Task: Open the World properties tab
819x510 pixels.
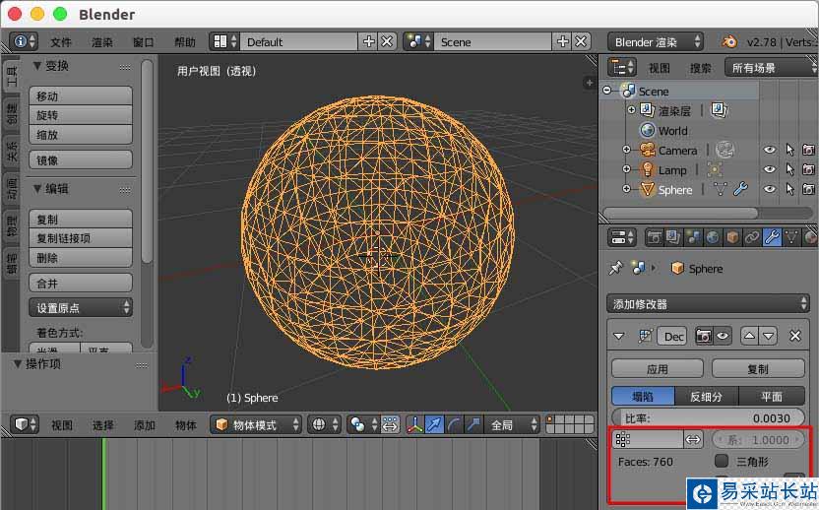Action: [713, 237]
